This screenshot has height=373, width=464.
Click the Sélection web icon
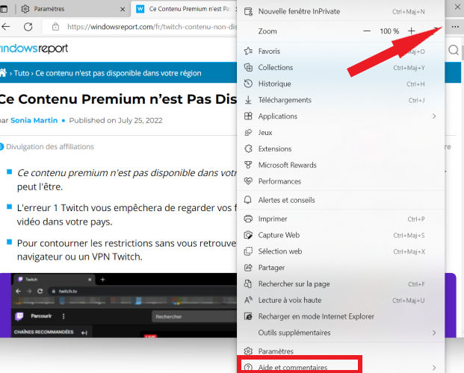(248, 251)
